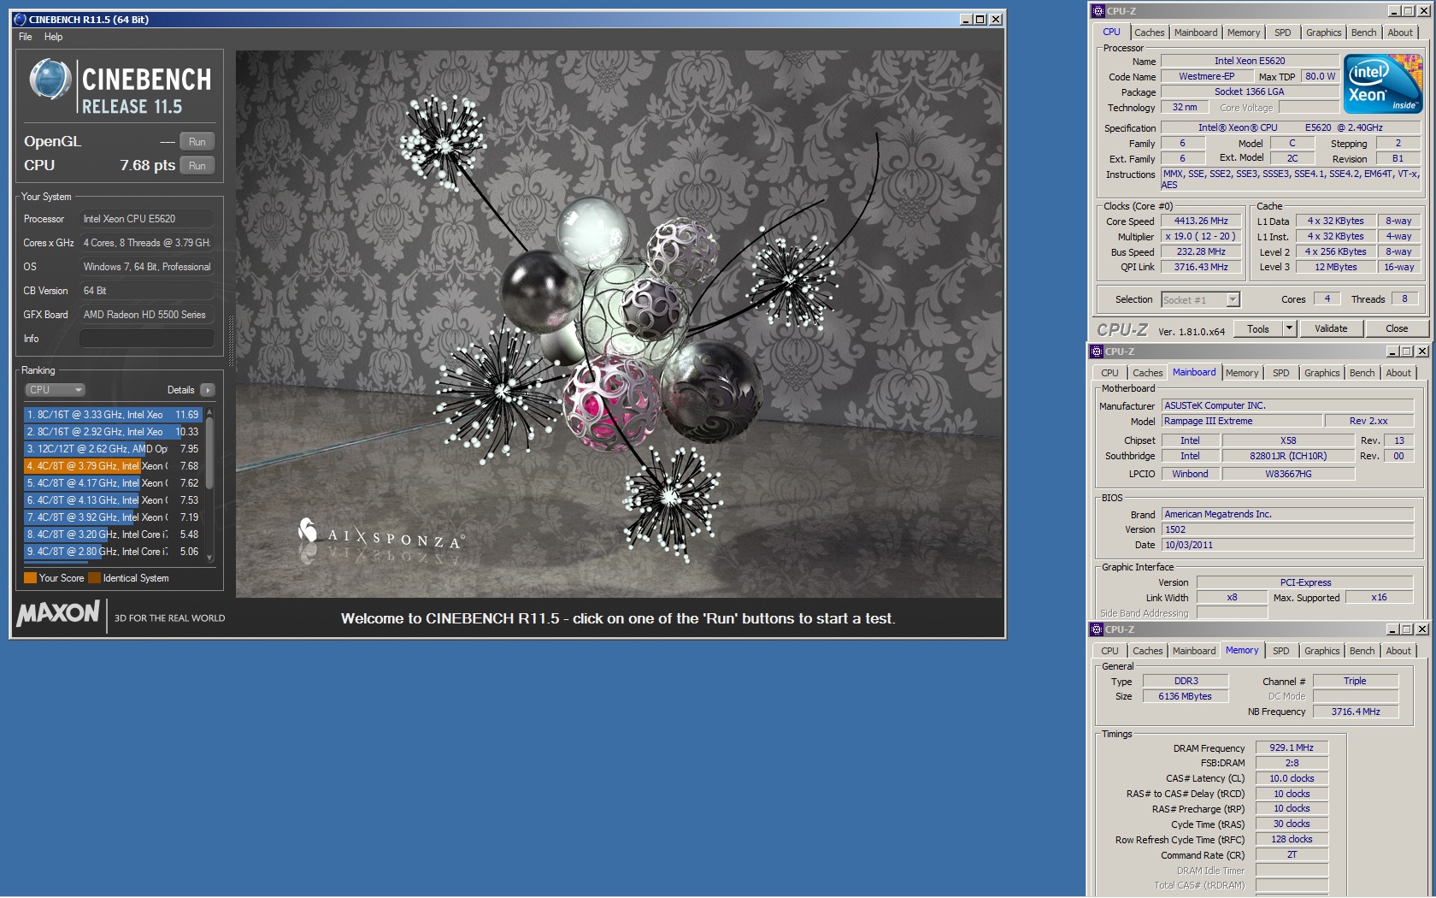Click the scroll down arrow in Ranking list
The height and width of the screenshot is (898, 1436).
point(209,558)
